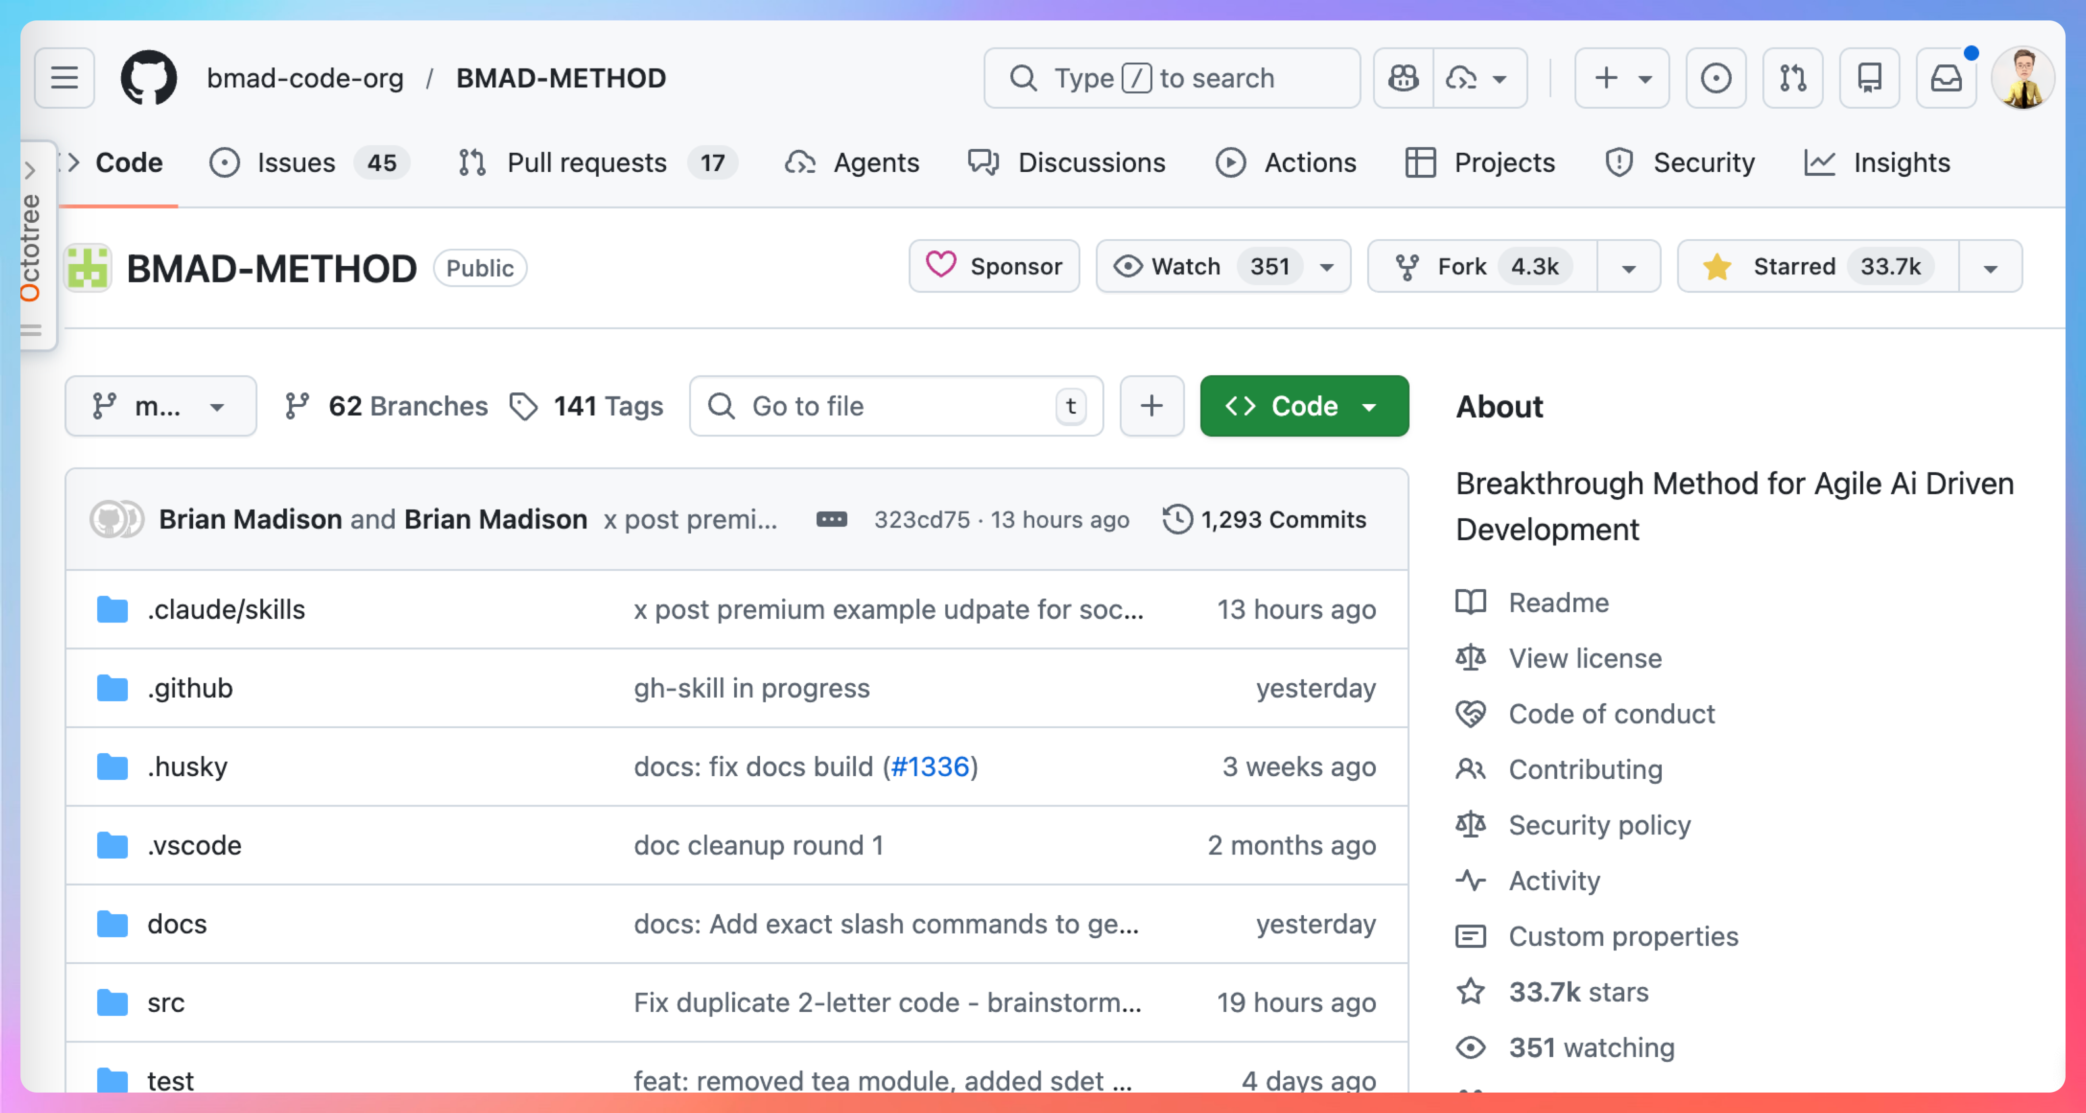Screen dimensions: 2086x1113
Task: Click the GitHub Octocat logo
Action: 148,78
